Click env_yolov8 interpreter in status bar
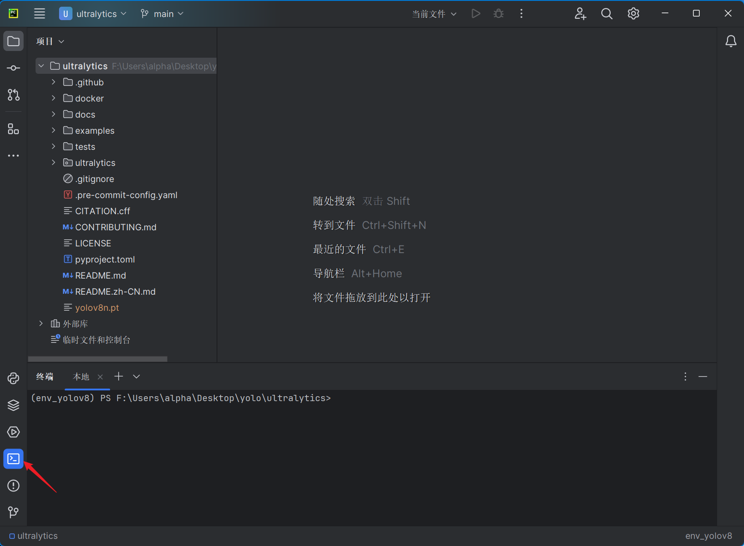The width and height of the screenshot is (744, 546). pos(709,536)
